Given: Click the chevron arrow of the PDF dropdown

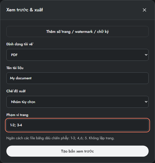Looking at the screenshot, I should 146,55.
